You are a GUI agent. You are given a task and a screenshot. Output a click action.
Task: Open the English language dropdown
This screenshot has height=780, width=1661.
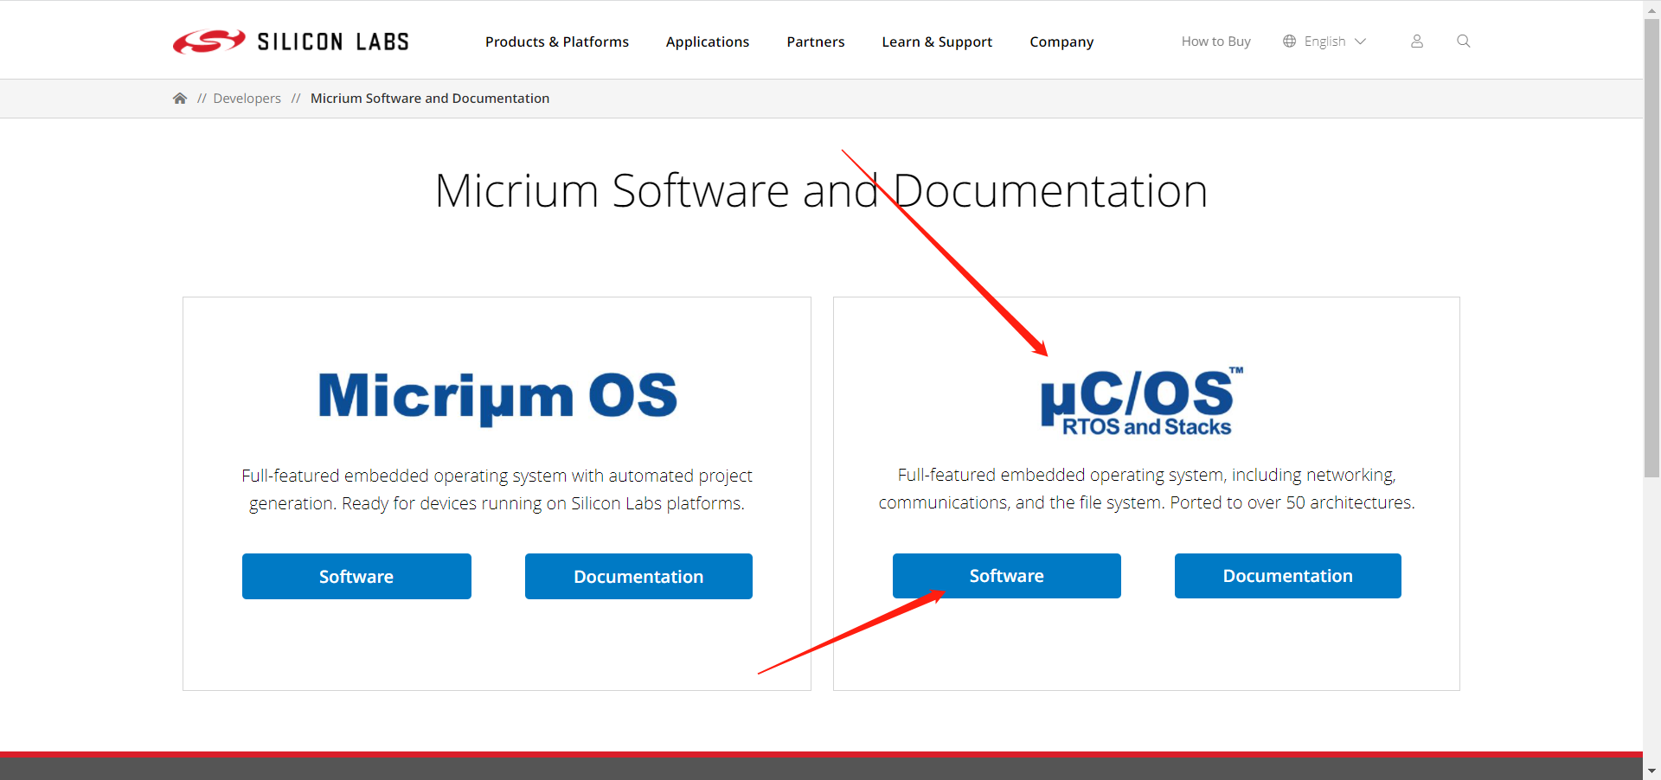pos(1325,41)
